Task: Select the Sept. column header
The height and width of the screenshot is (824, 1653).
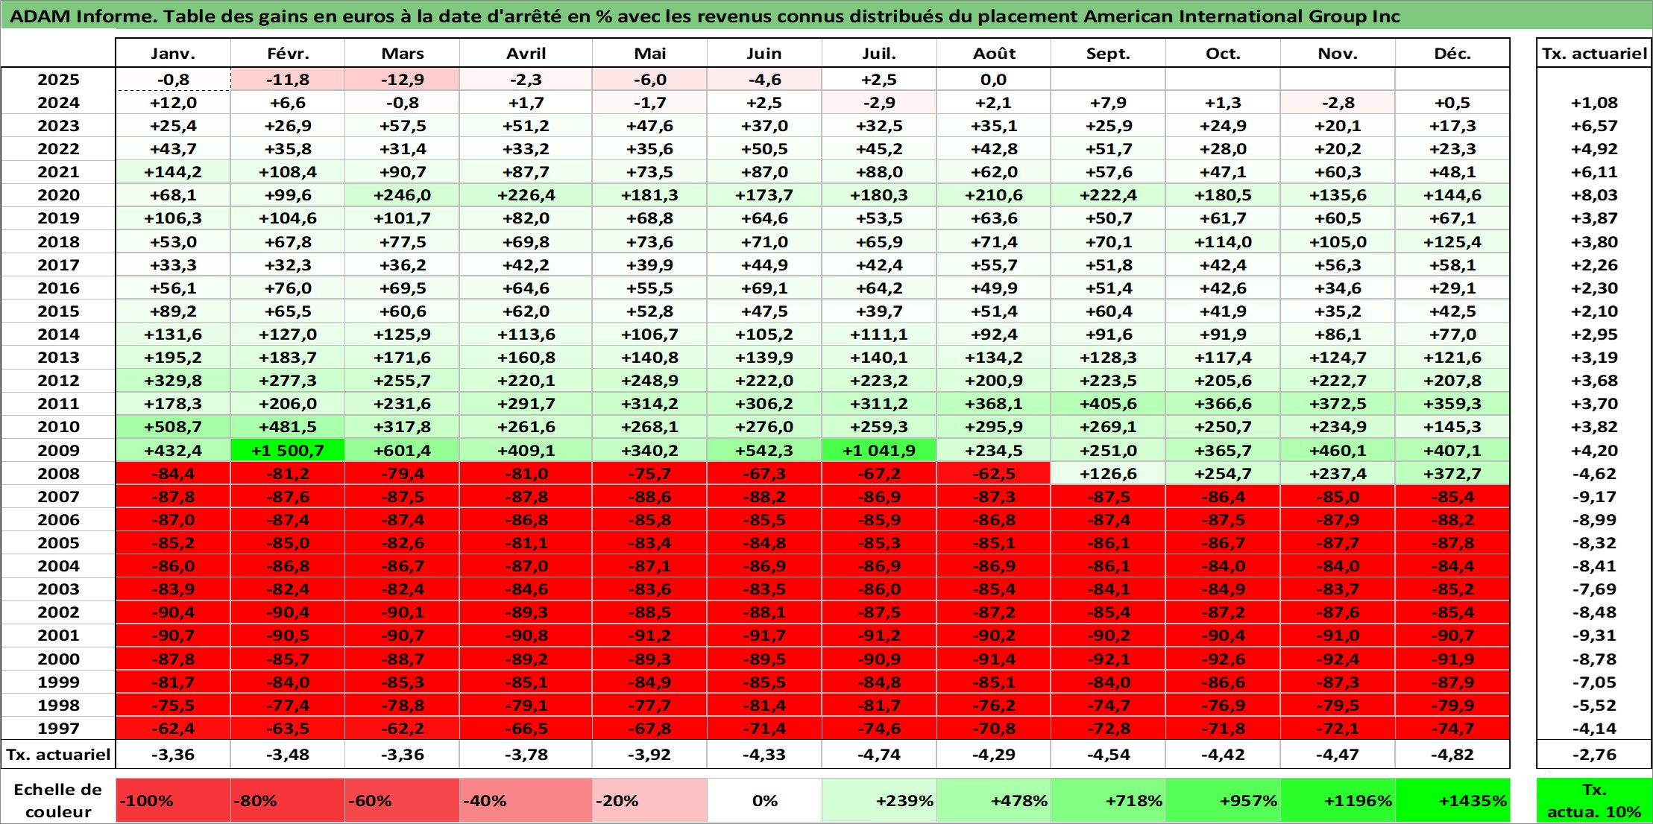Action: [1109, 53]
